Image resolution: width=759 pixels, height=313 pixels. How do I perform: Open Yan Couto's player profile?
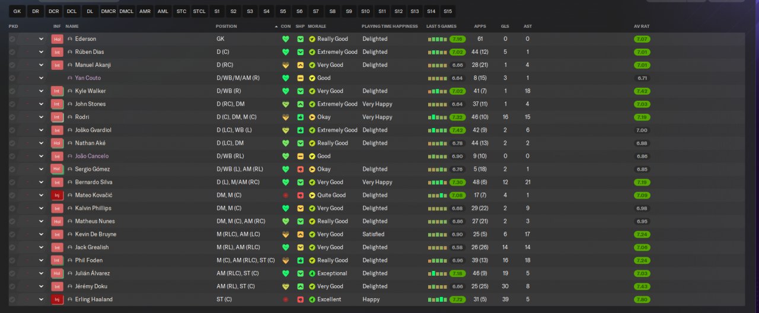coord(88,78)
